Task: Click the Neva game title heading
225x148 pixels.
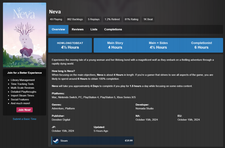Action: pyautogui.click(x=55, y=12)
